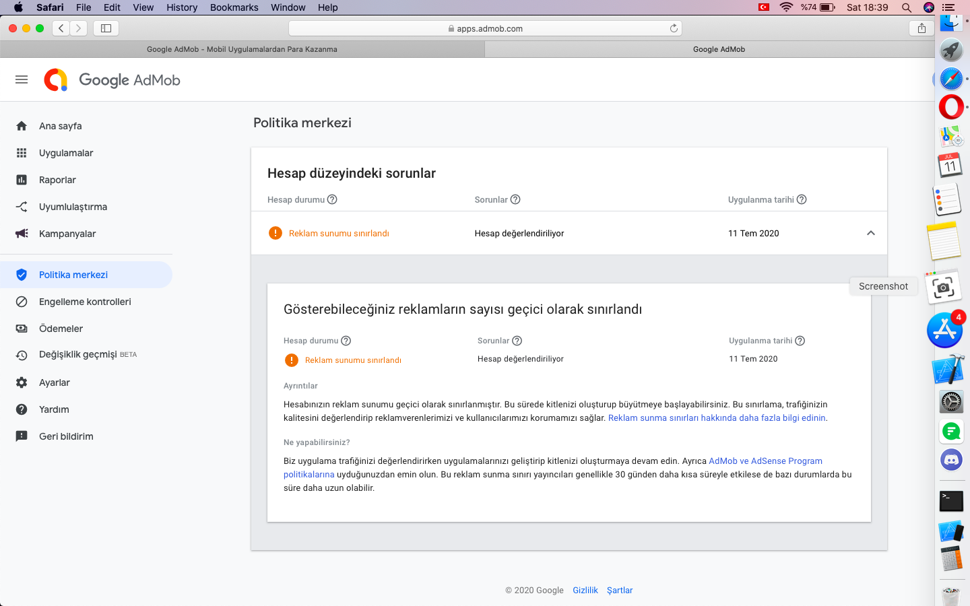Open Reminders from the Dock
970x606 pixels.
[x=946, y=201]
